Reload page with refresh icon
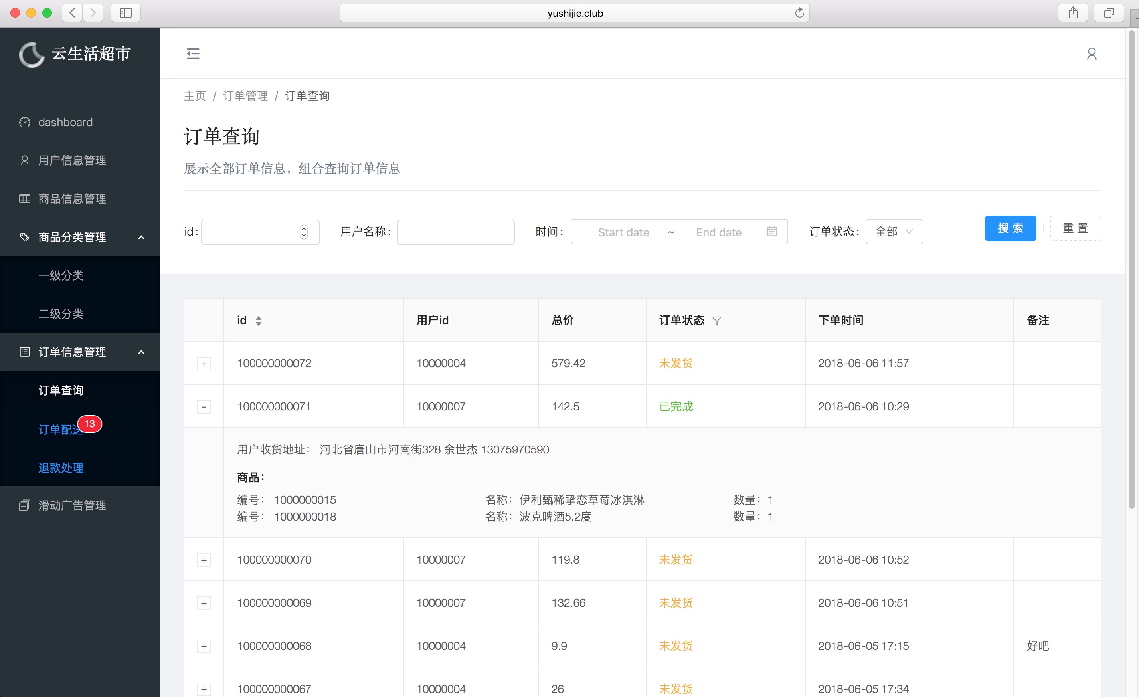 tap(799, 13)
